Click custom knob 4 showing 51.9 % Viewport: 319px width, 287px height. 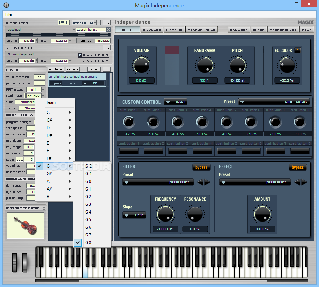(202, 122)
